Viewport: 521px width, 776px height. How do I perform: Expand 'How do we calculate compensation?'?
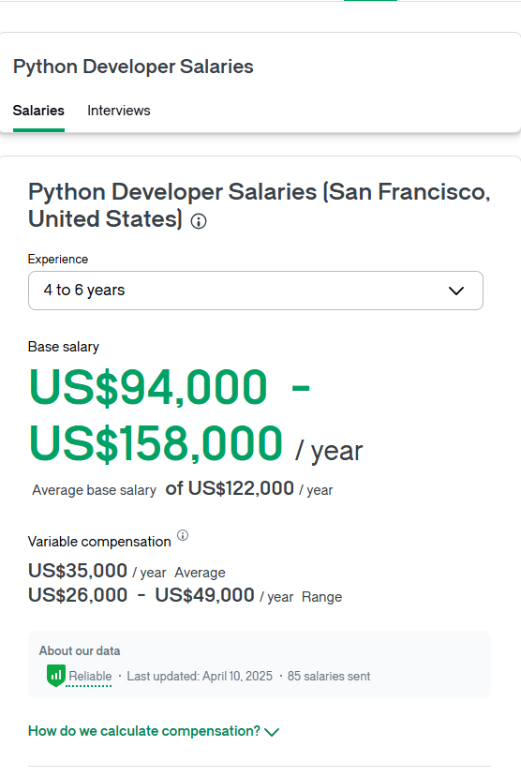click(x=154, y=731)
